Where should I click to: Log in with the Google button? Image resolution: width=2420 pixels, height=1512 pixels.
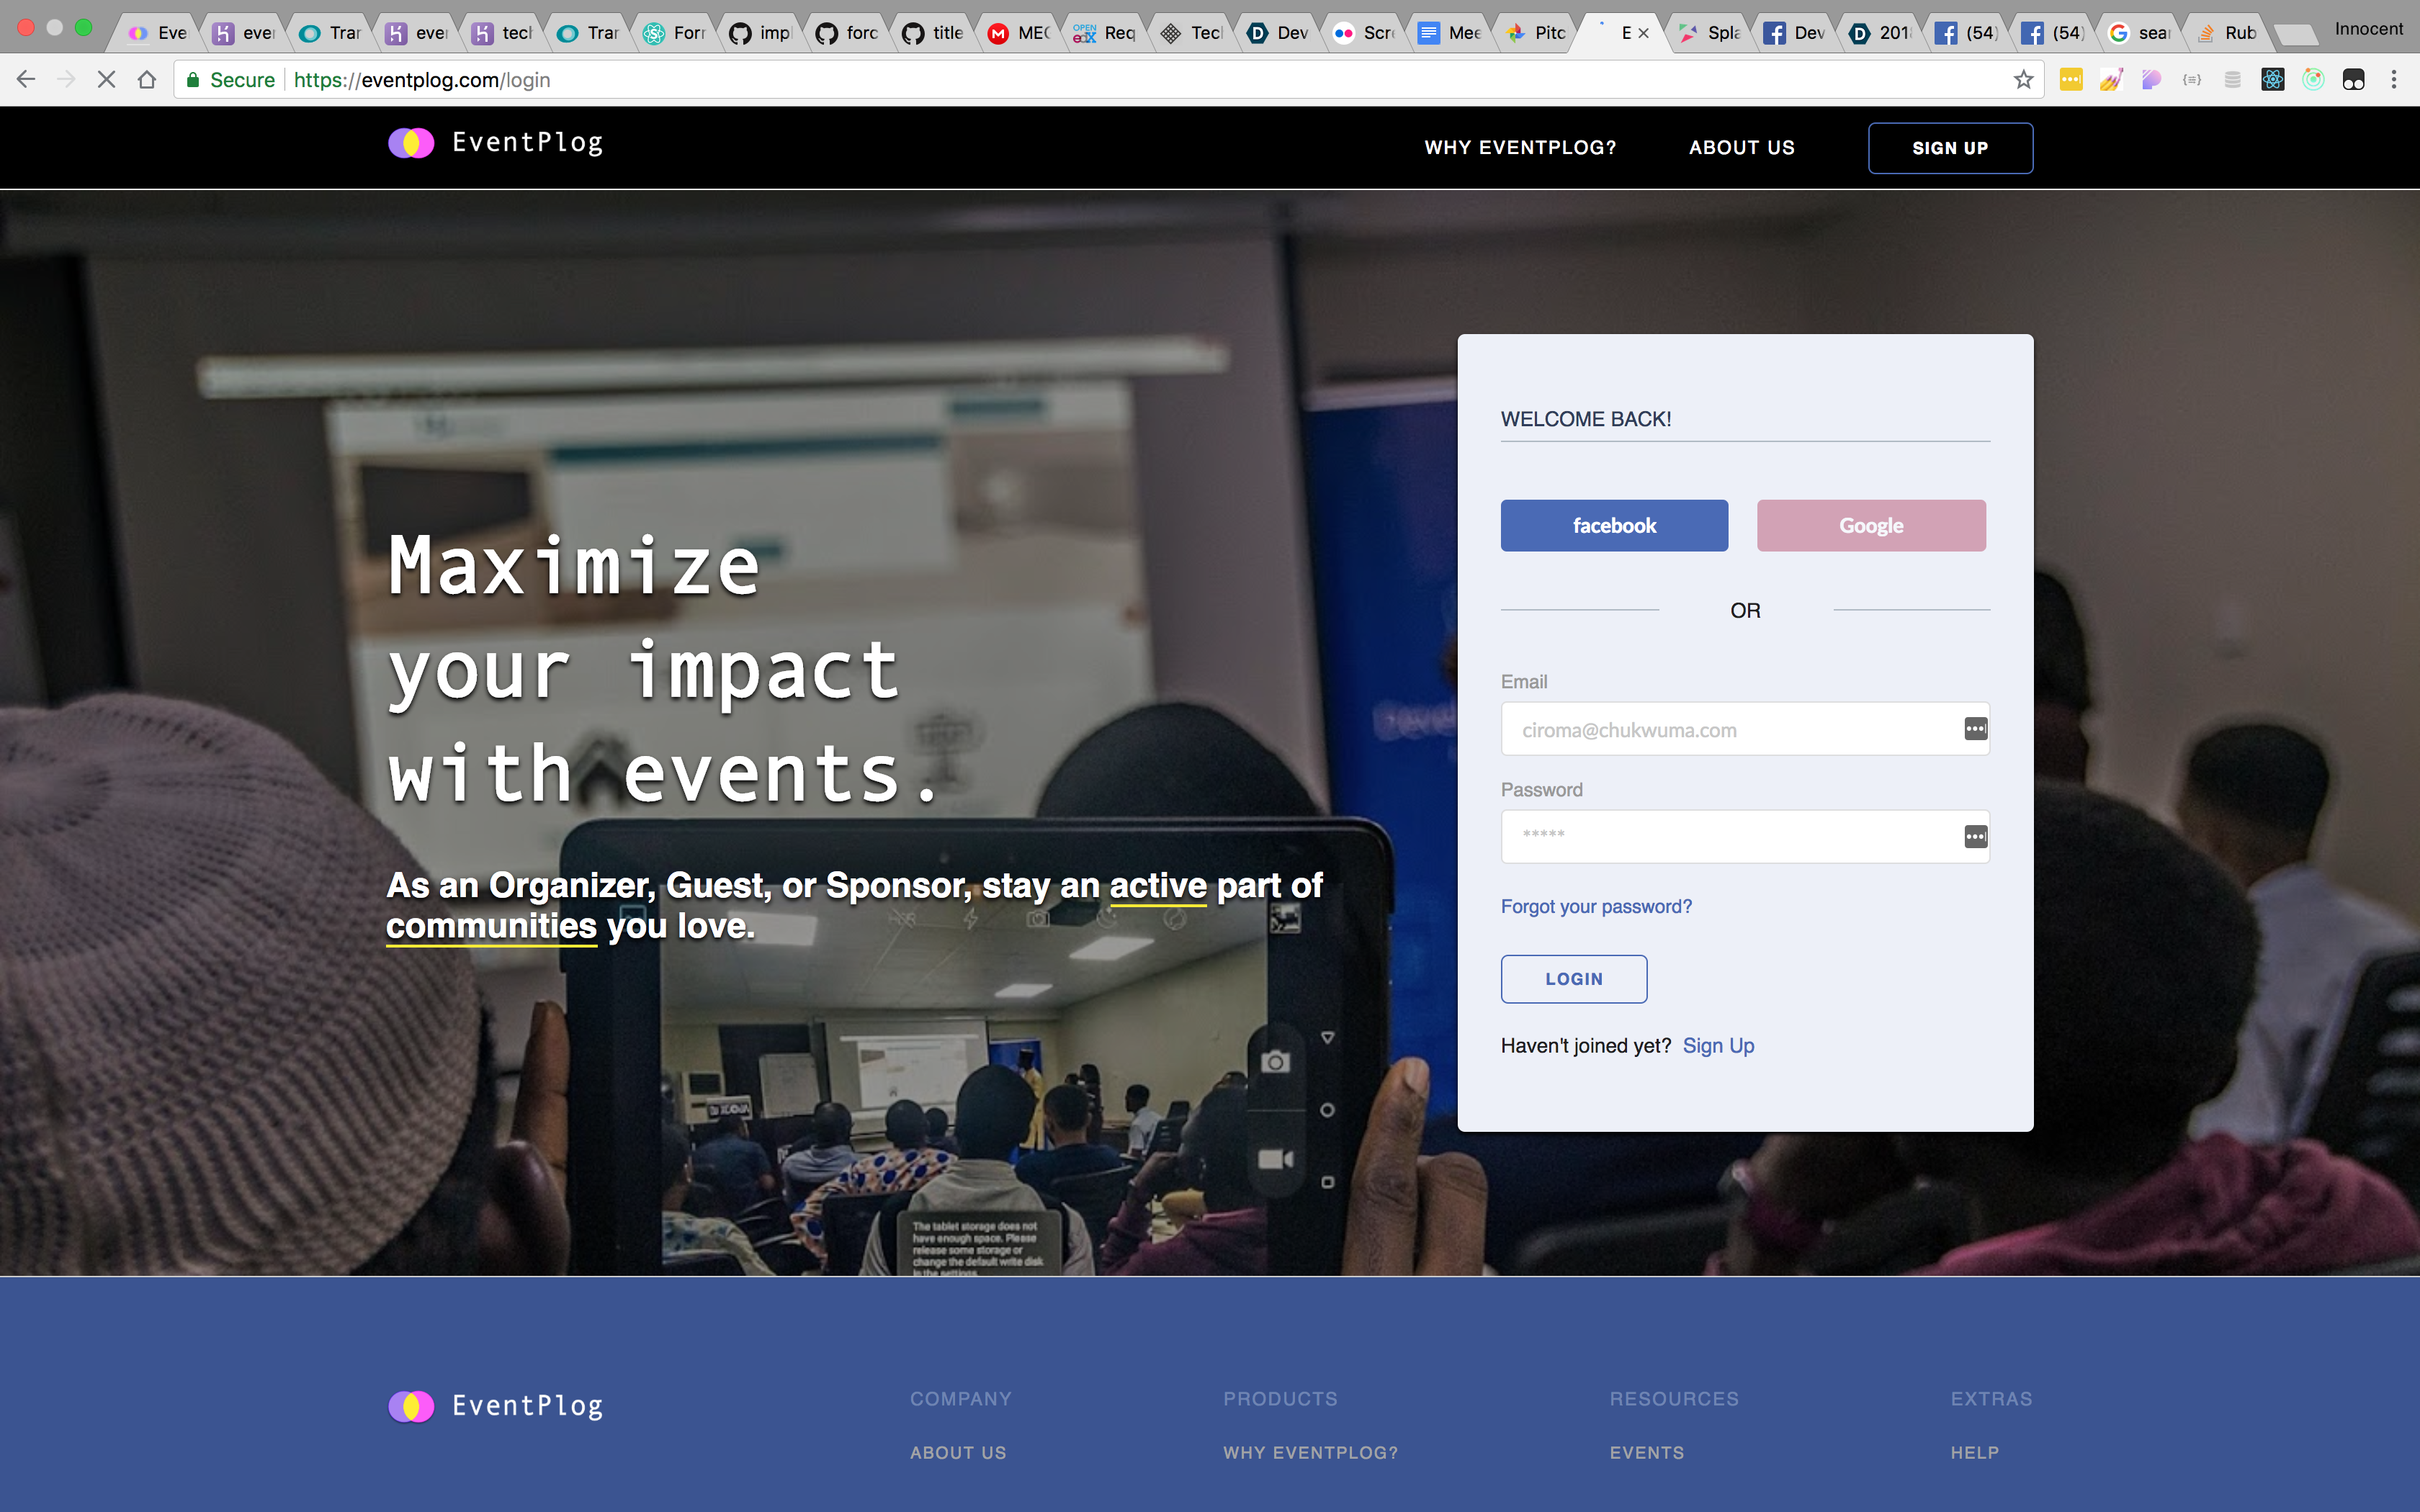point(1870,526)
